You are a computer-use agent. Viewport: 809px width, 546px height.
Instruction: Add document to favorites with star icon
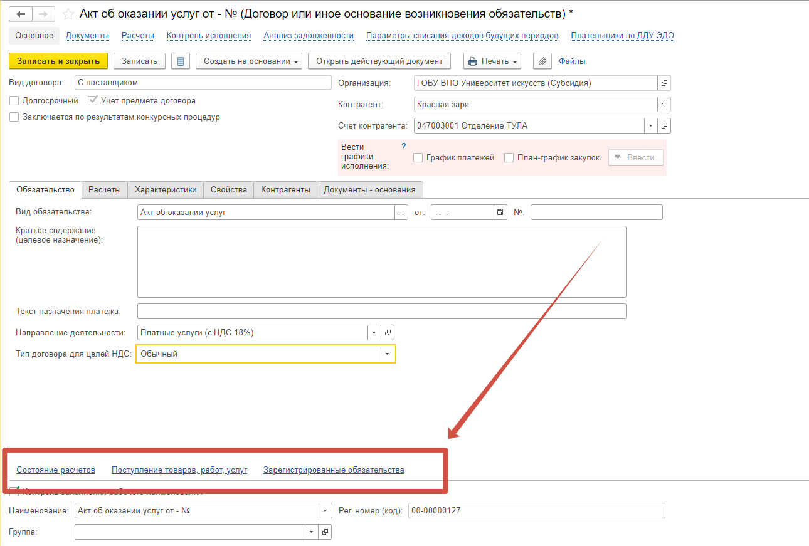(68, 14)
